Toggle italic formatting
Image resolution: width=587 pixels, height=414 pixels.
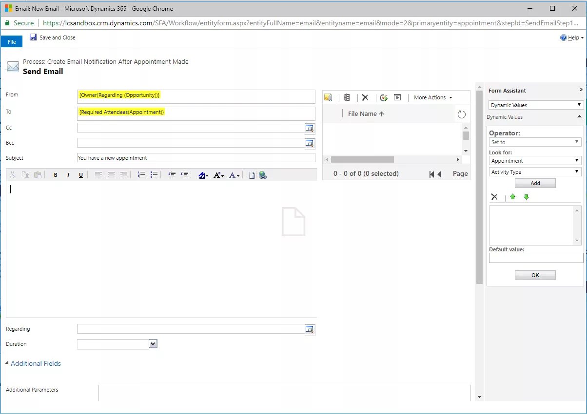[68, 175]
